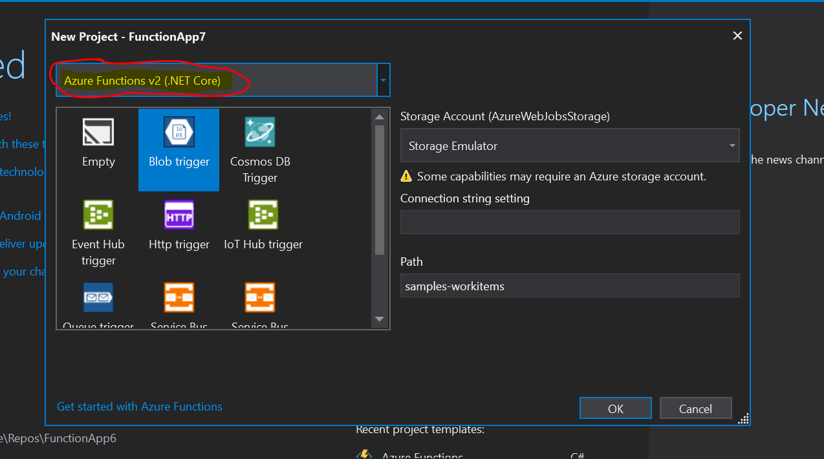
Task: Click the template list scrollbar thumb
Action: tap(380, 189)
